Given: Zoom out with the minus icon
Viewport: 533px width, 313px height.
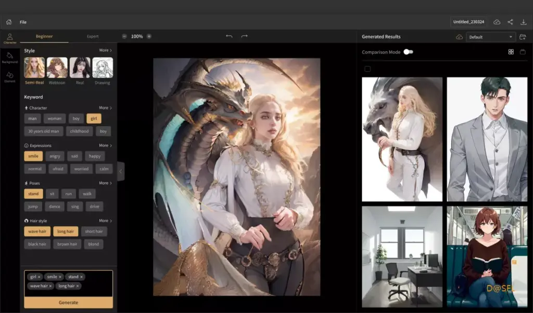Looking at the screenshot, I should (x=124, y=36).
